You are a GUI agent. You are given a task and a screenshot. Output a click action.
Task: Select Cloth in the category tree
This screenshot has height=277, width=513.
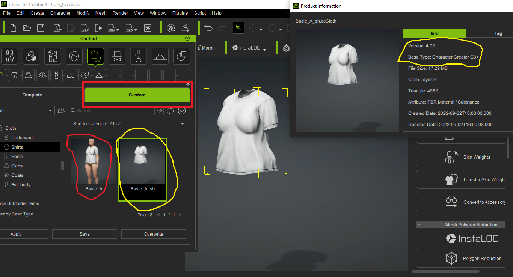pyautogui.click(x=11, y=128)
